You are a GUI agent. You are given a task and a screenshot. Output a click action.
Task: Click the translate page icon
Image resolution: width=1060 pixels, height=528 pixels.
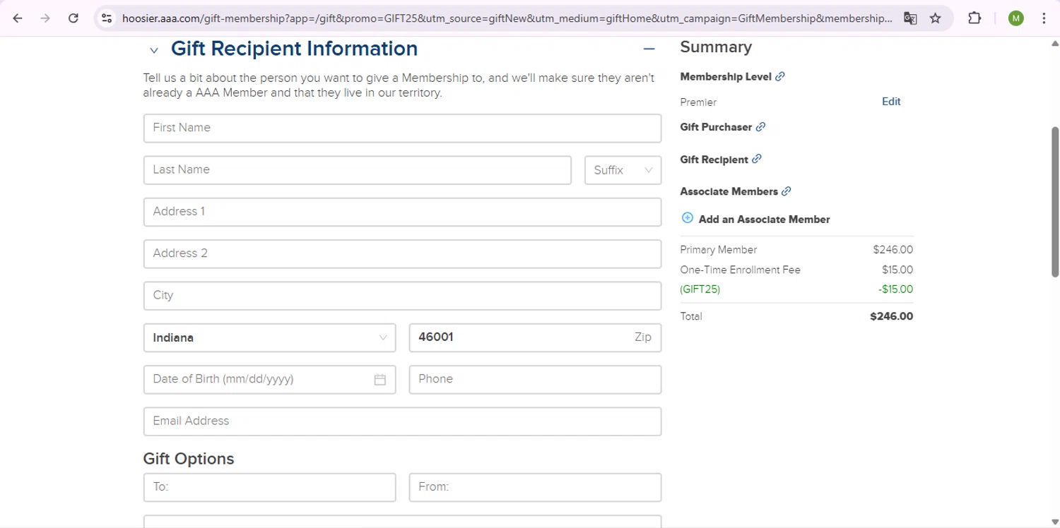pos(910,18)
